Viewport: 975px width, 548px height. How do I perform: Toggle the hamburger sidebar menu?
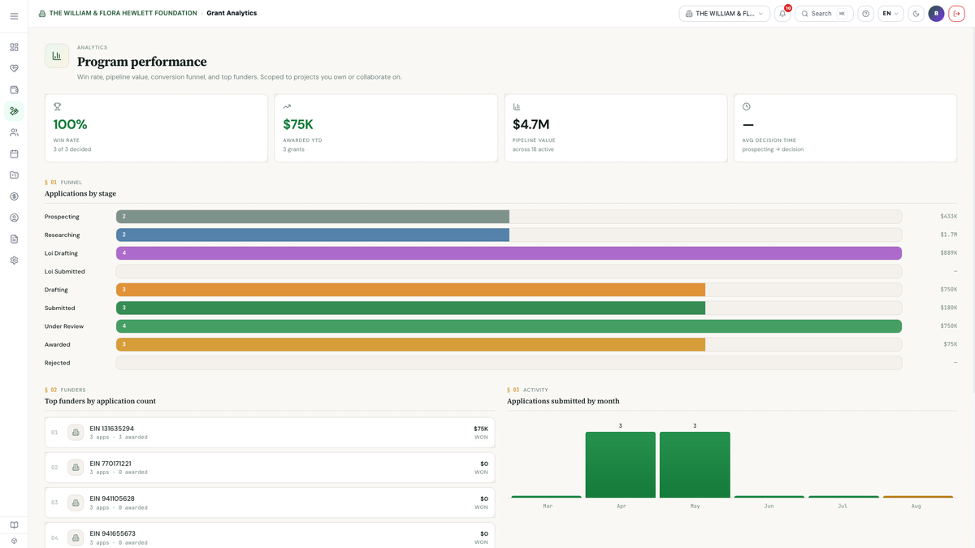pos(14,15)
